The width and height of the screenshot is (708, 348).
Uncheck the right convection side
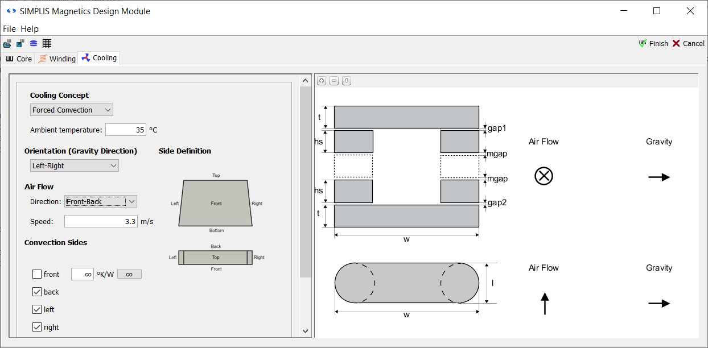click(x=37, y=328)
